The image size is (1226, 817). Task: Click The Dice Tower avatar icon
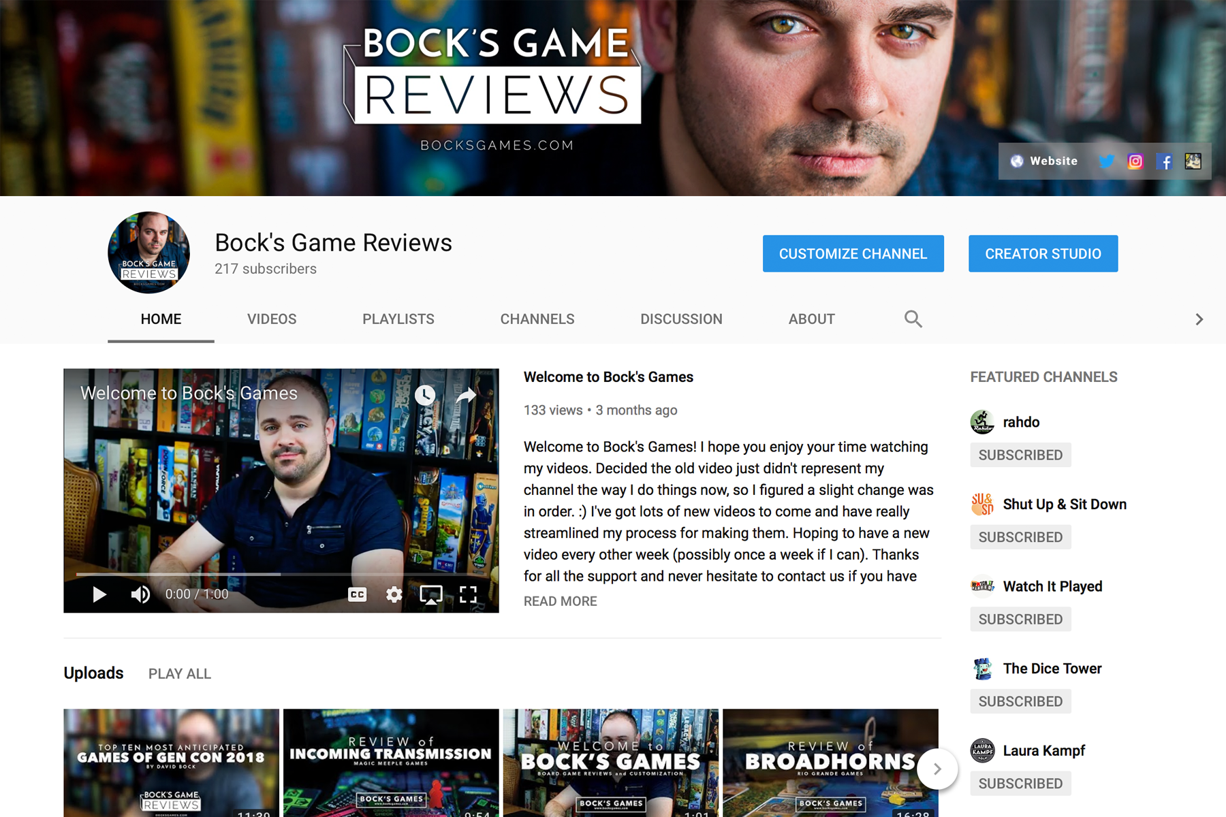click(x=982, y=669)
